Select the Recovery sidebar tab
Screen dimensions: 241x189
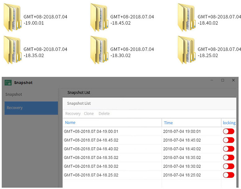[x=31, y=108]
